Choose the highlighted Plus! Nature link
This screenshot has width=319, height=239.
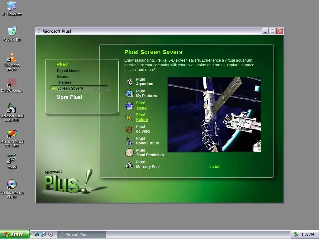(142, 117)
